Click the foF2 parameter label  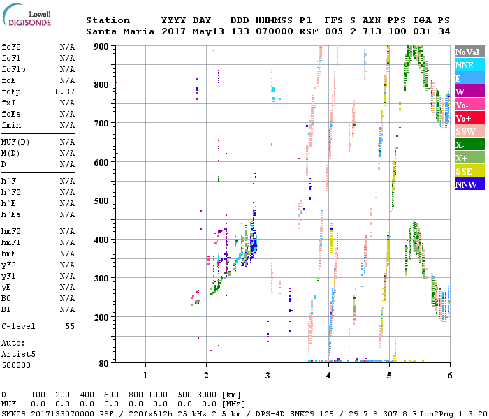[11, 47]
